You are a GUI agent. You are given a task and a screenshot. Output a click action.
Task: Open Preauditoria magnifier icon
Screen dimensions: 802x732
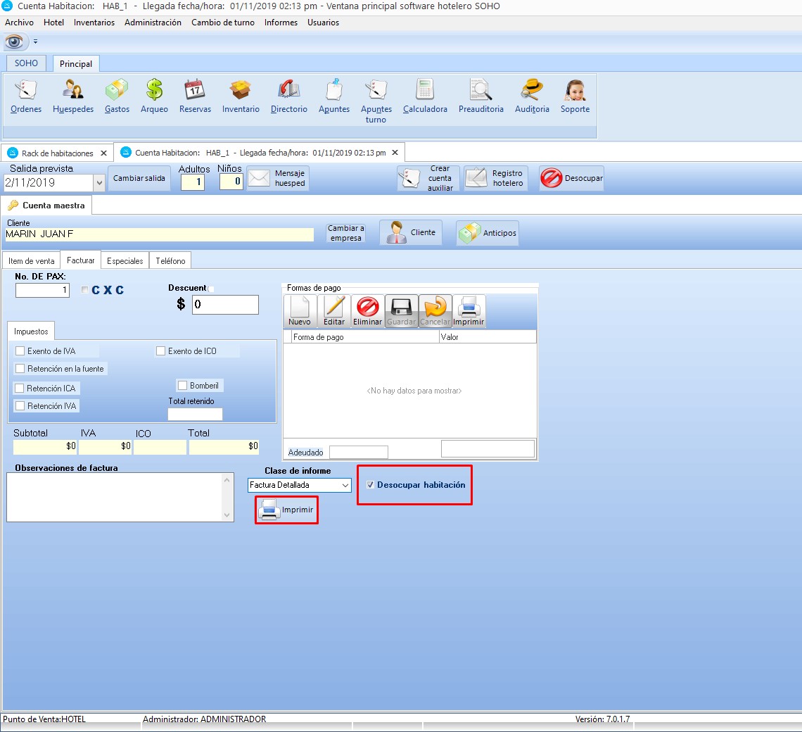pyautogui.click(x=481, y=96)
